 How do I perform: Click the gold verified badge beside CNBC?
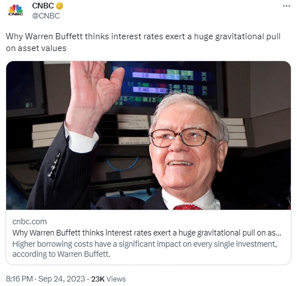click(x=60, y=6)
